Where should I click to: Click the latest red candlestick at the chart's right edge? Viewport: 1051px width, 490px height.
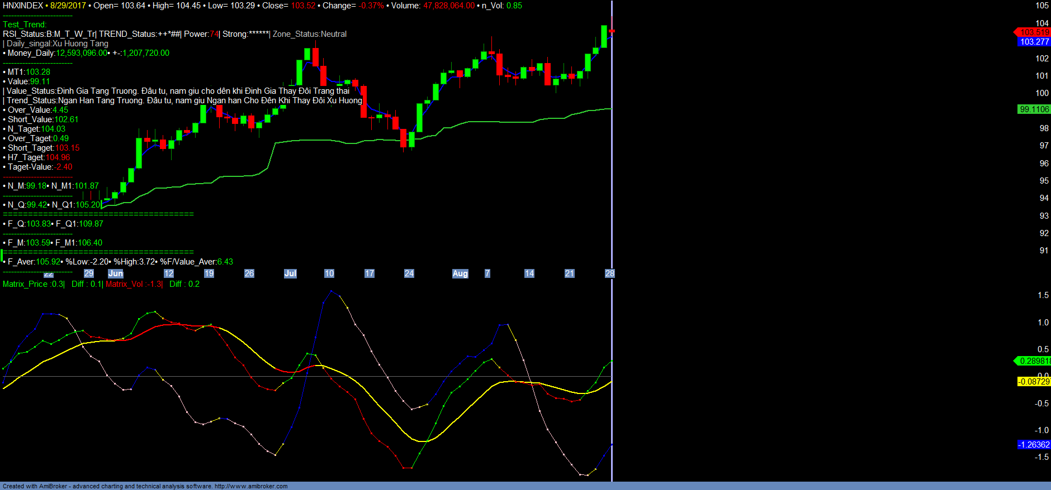pos(612,30)
